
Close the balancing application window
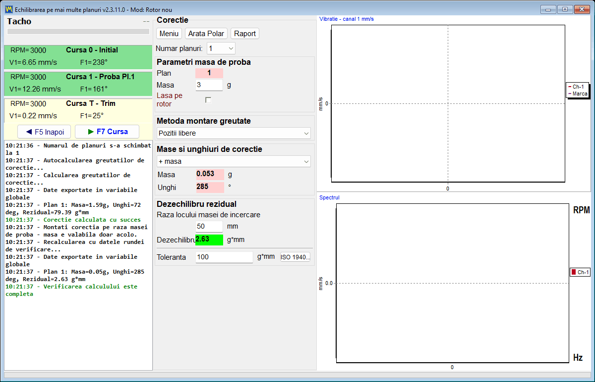(582, 9)
